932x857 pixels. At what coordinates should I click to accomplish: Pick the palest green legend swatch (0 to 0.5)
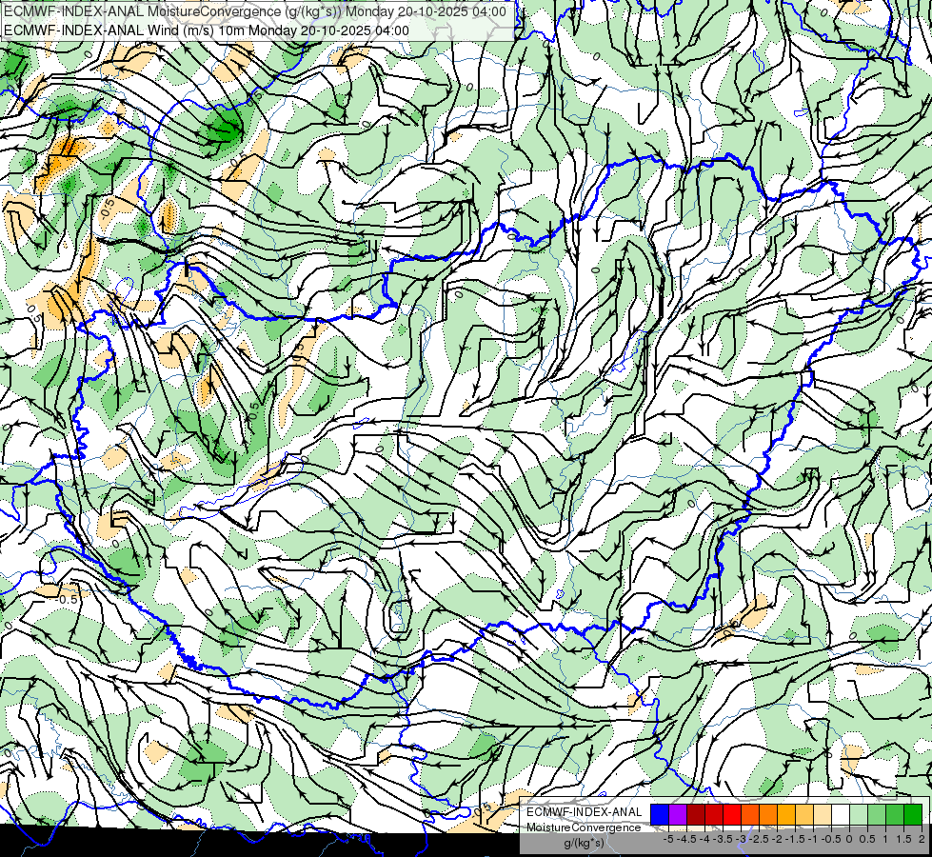coord(859,815)
